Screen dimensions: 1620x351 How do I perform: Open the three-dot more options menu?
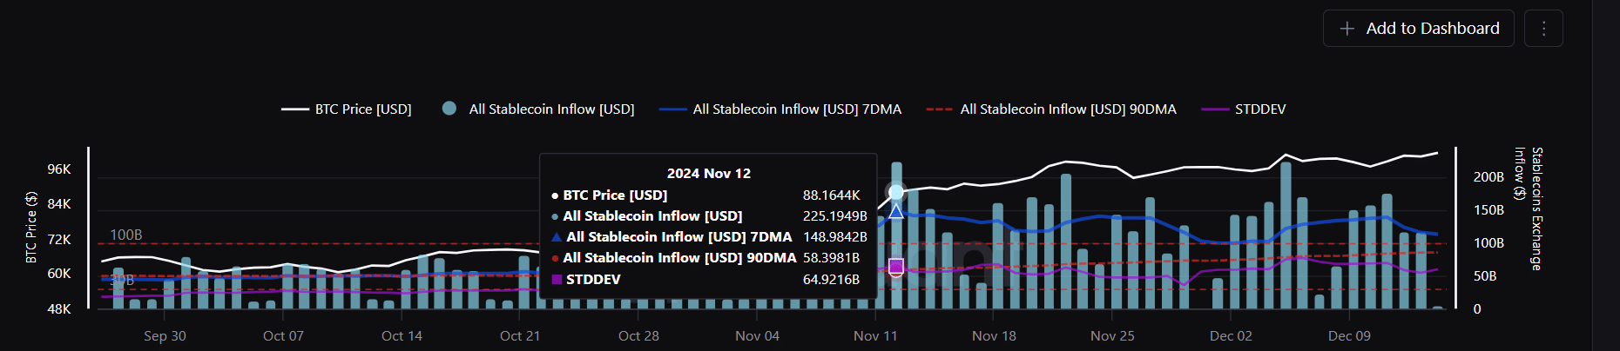pos(1543,29)
